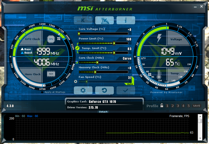Click the 1999 MHz GPU clock readout
The image size is (209, 144).
(48, 51)
